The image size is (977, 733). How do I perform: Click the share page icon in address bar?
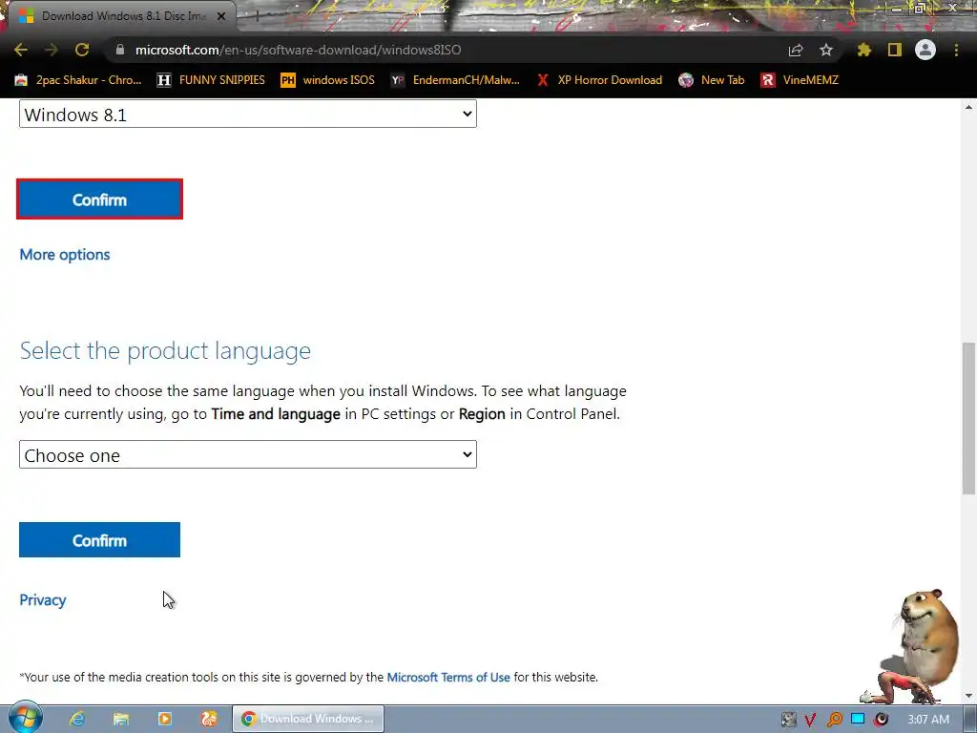[x=796, y=51]
